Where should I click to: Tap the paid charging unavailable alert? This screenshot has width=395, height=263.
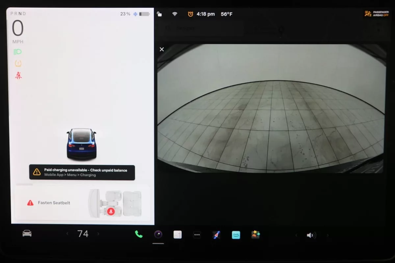pyautogui.click(x=82, y=172)
